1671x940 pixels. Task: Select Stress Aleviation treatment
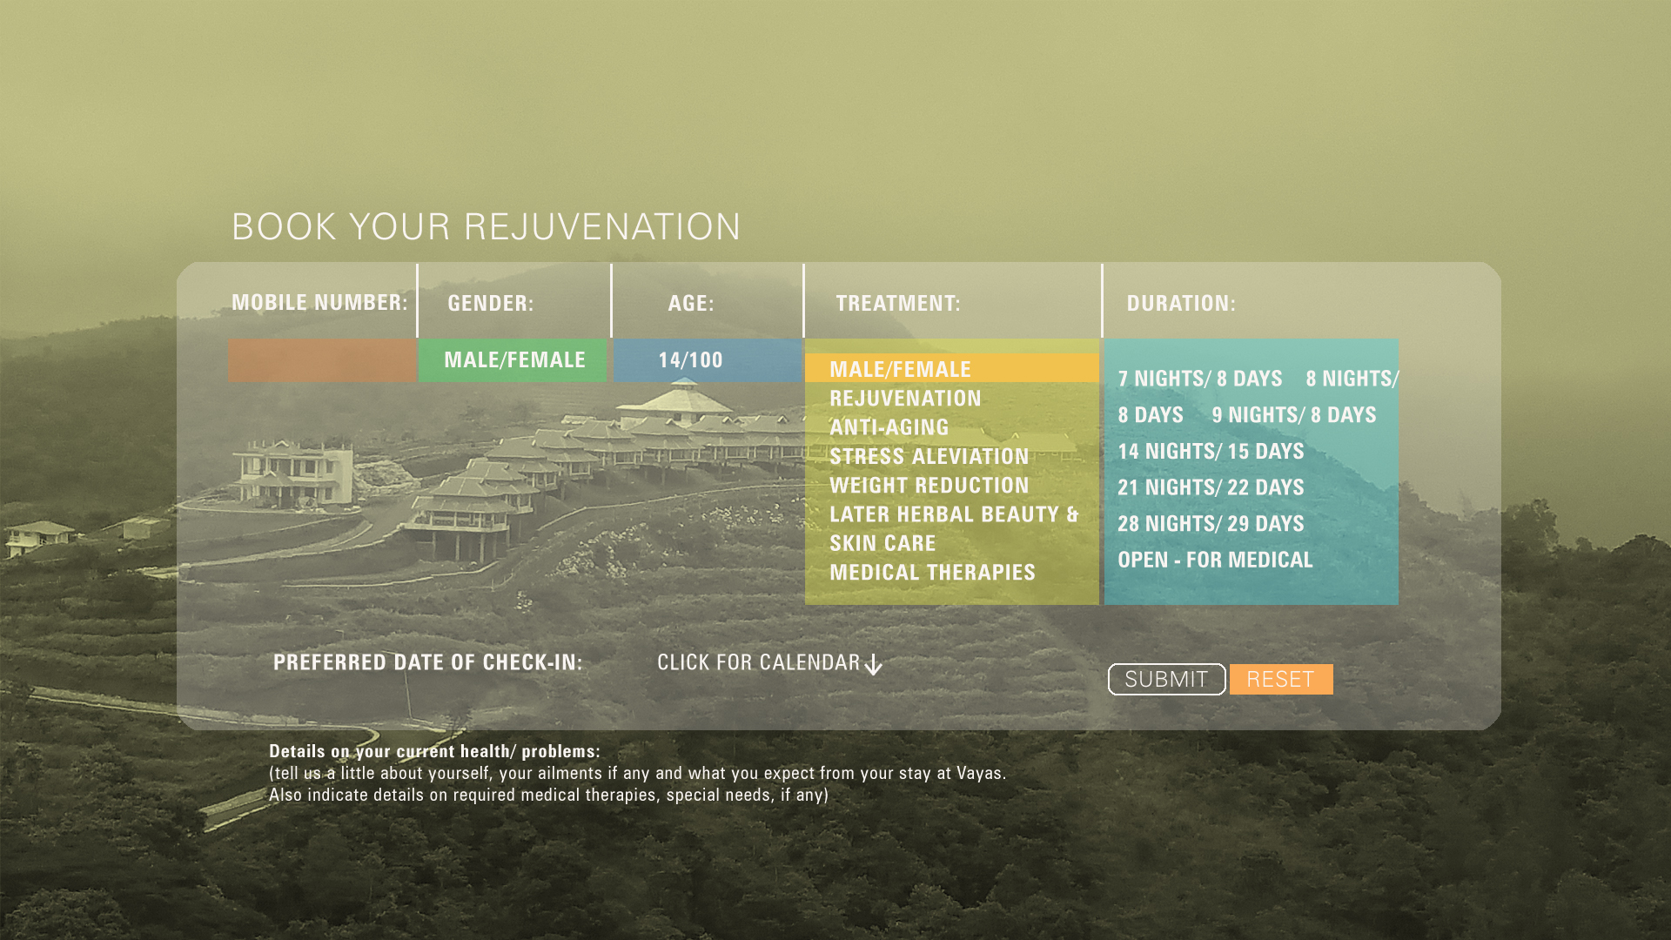tap(929, 456)
